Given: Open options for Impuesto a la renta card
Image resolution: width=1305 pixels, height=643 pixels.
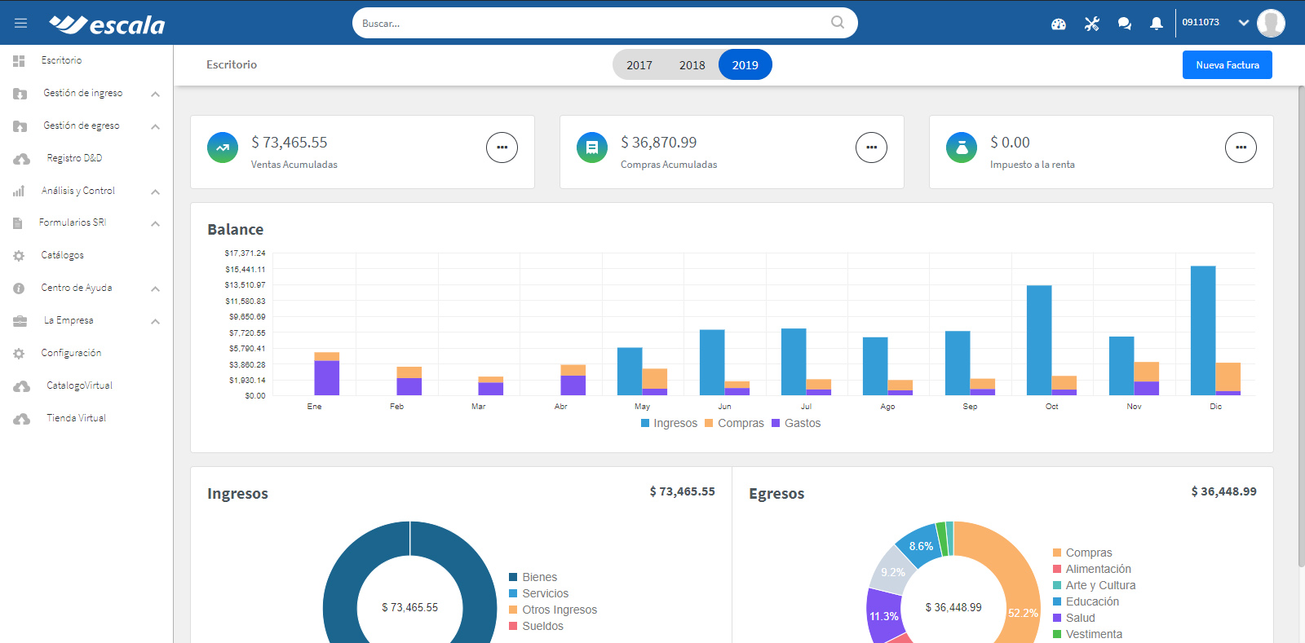Looking at the screenshot, I should tap(1241, 148).
